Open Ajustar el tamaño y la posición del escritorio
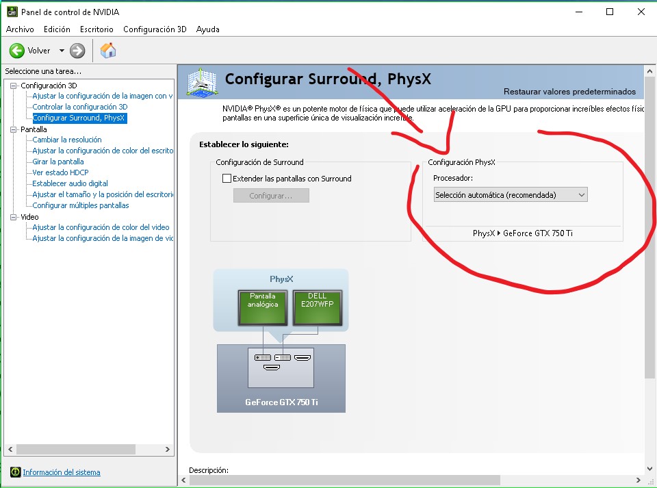Image resolution: width=657 pixels, height=488 pixels. 103,194
